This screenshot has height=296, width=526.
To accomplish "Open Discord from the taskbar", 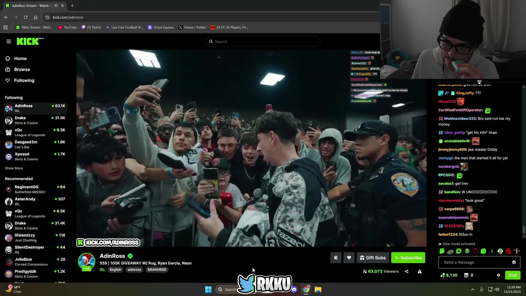I will coord(294,289).
